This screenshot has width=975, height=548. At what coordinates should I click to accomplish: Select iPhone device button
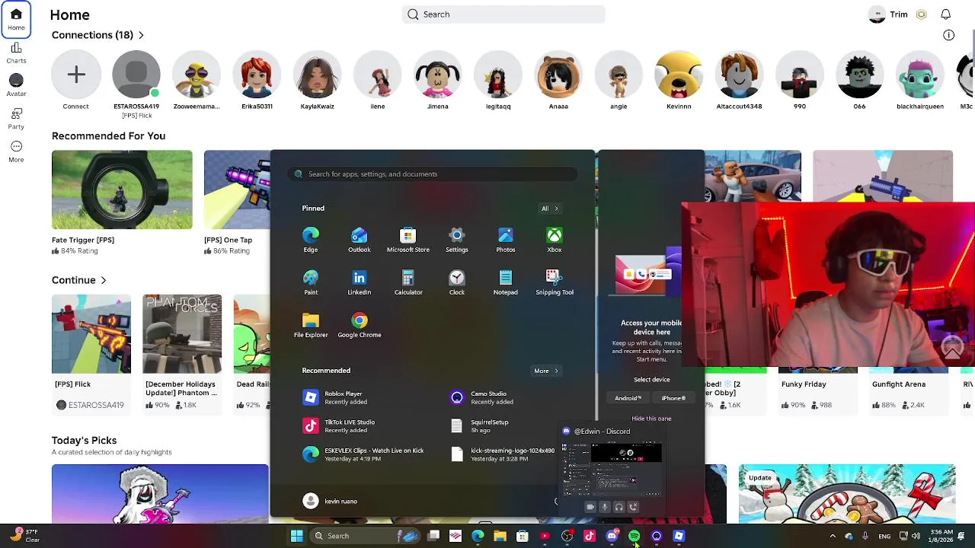[x=673, y=398]
